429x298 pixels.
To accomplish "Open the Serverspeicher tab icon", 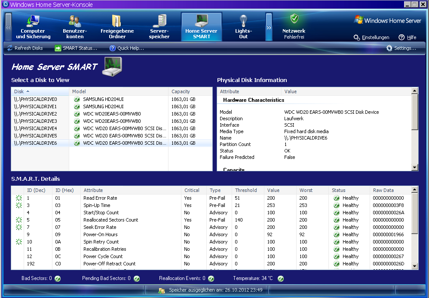I will tap(159, 21).
